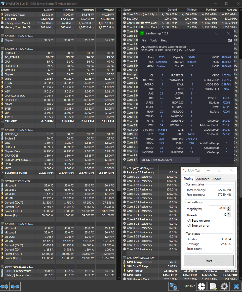
Task: Increase Threads value with up arrow
Action: 229,214
